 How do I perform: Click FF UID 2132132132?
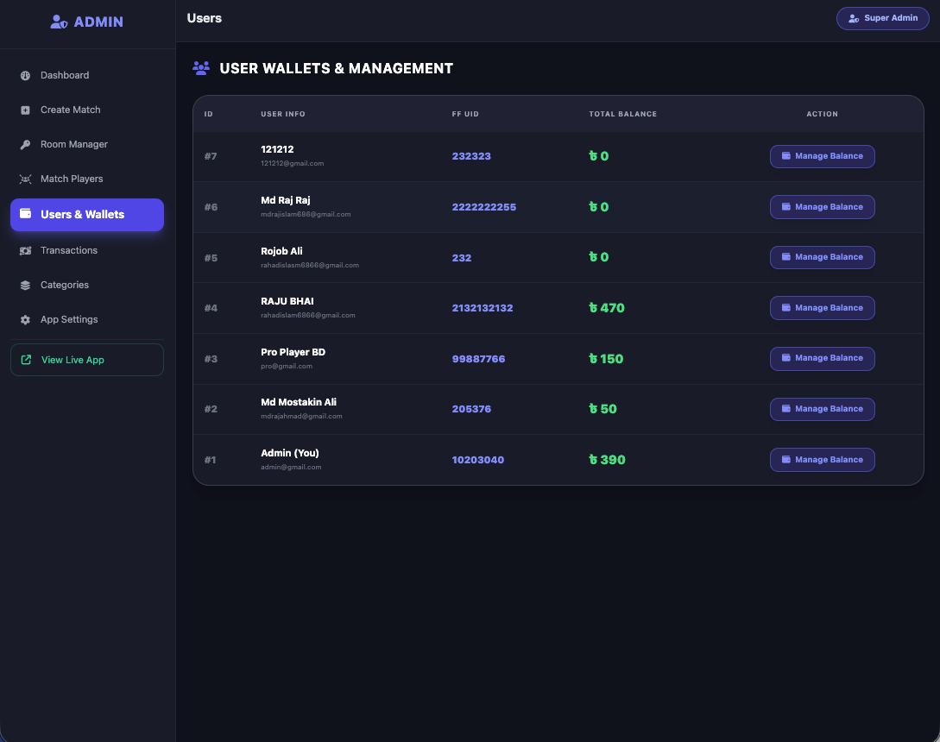point(482,308)
